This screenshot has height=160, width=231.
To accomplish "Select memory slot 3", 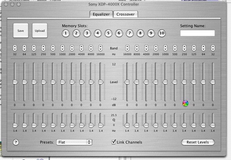I will click(87, 33).
